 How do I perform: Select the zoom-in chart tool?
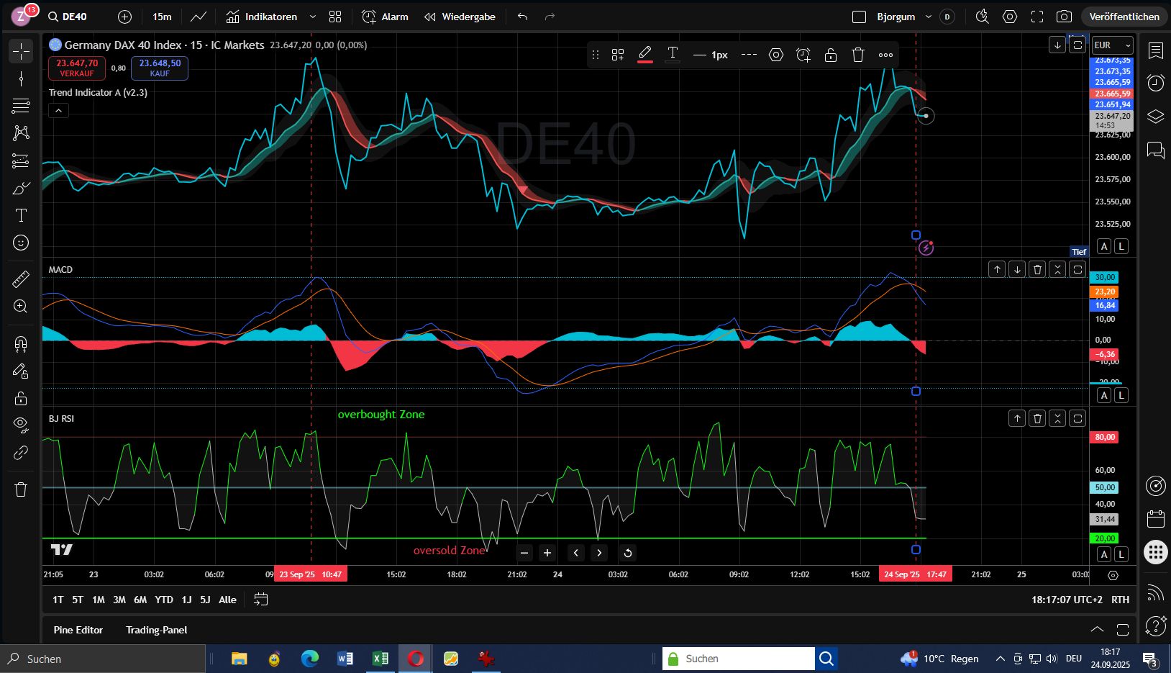(20, 307)
